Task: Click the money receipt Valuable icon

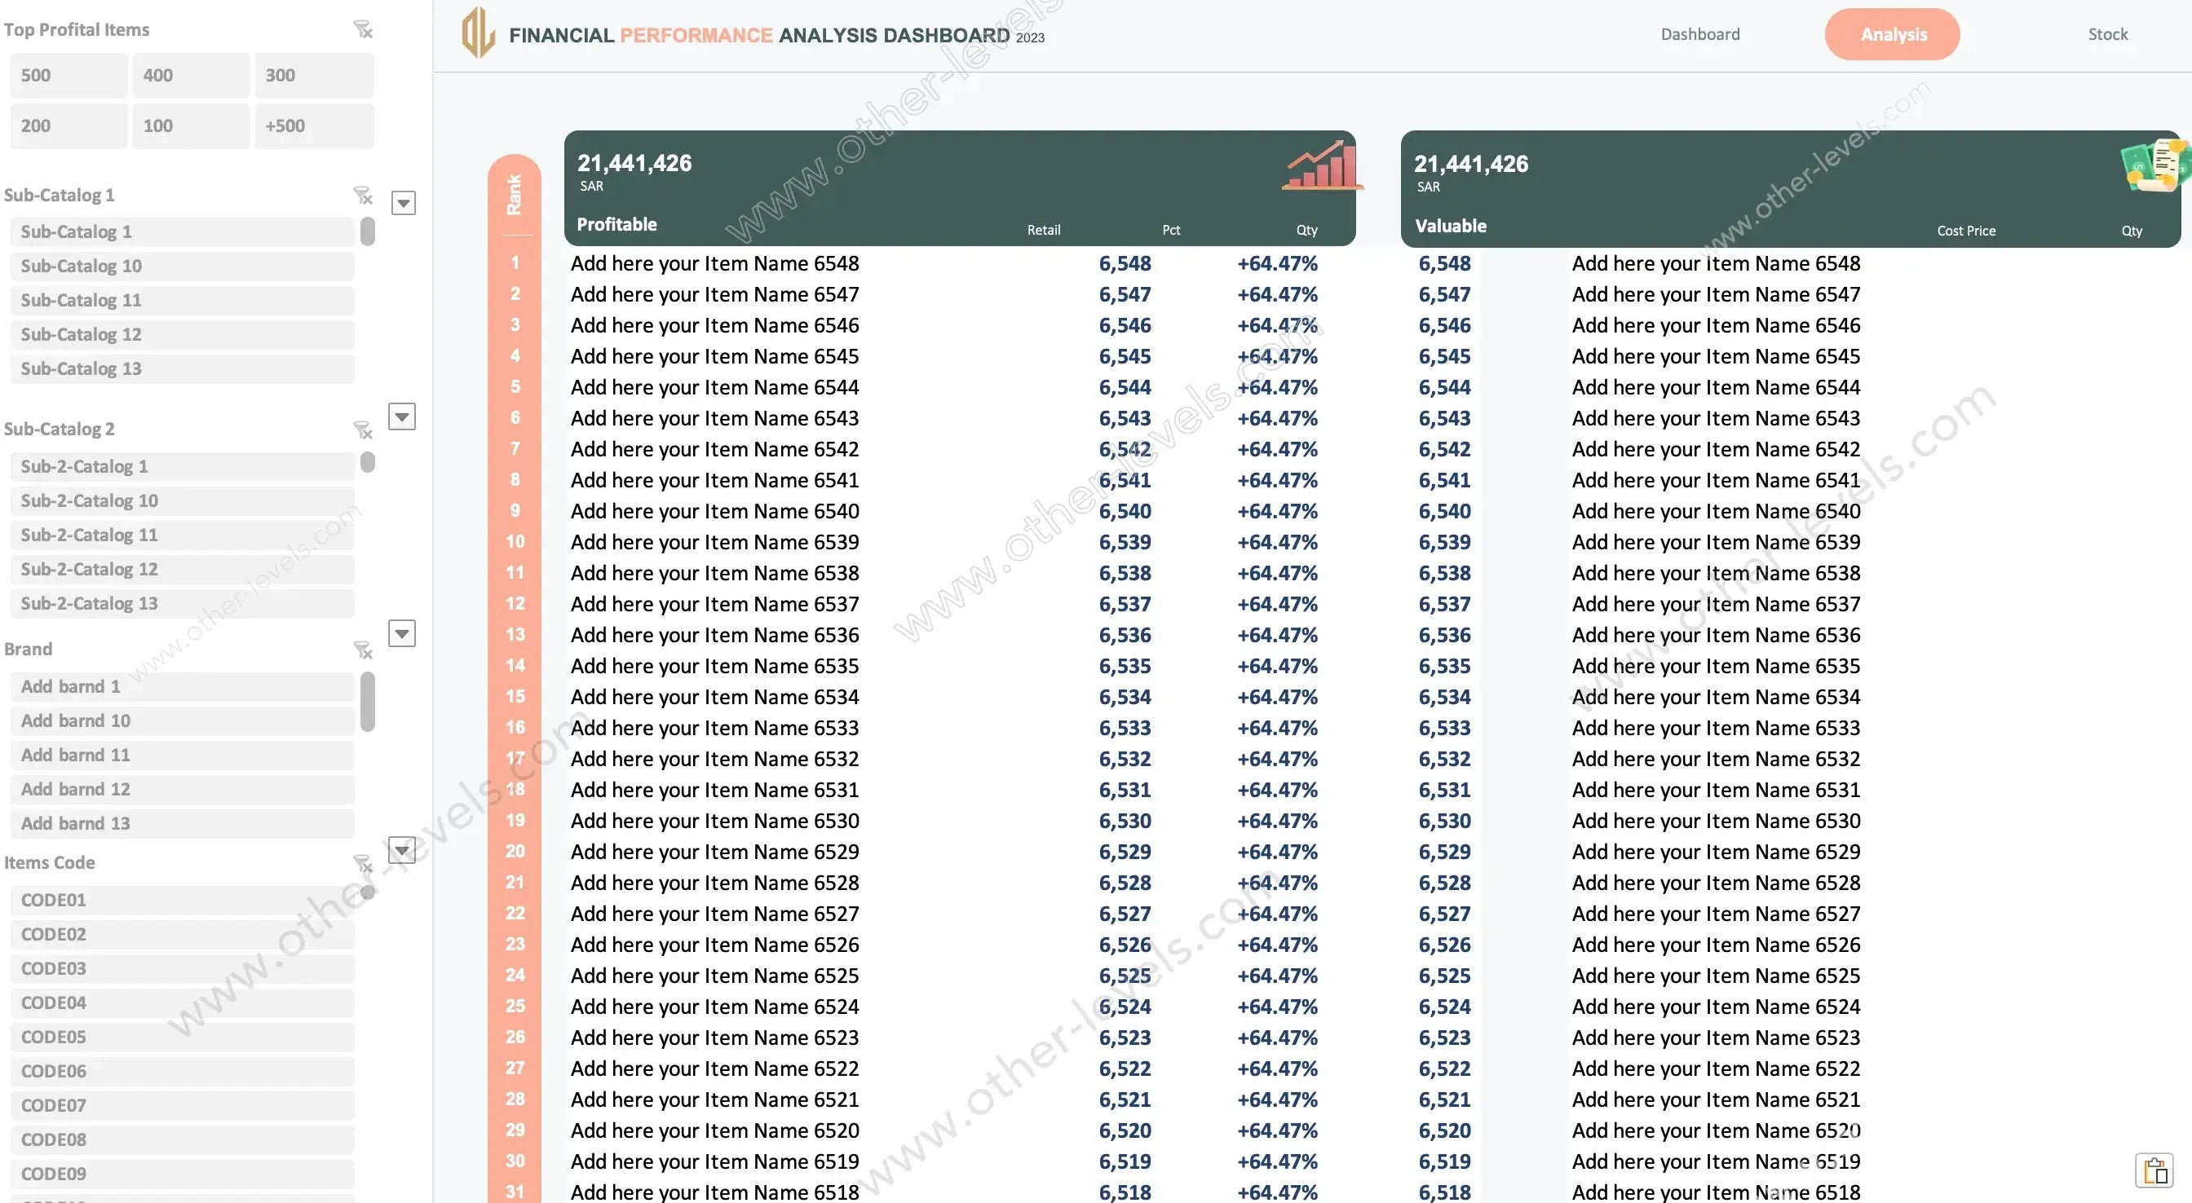Action: 2154,167
